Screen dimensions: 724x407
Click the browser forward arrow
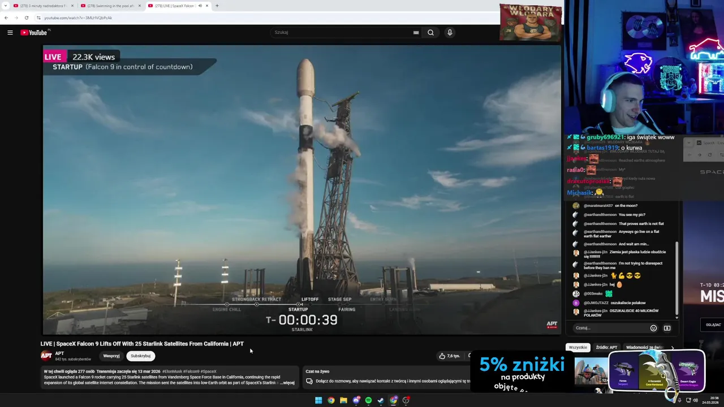pyautogui.click(x=16, y=18)
